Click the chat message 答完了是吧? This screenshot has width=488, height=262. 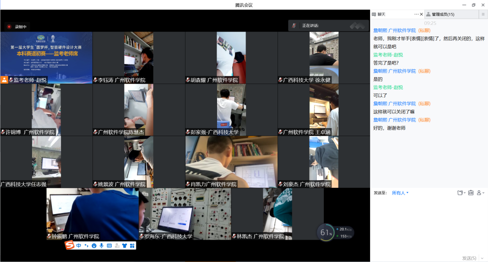(x=386, y=63)
